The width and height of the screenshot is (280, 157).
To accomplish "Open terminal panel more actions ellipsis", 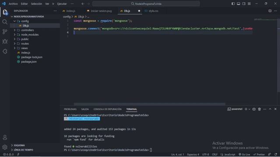I will [265, 109].
